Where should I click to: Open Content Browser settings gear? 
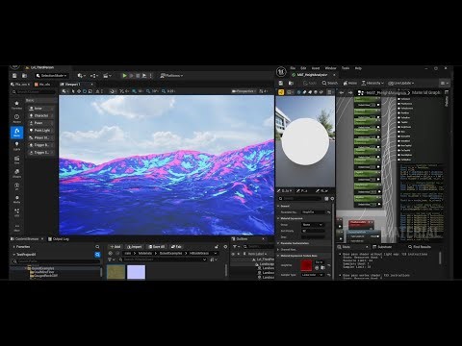[x=225, y=247]
